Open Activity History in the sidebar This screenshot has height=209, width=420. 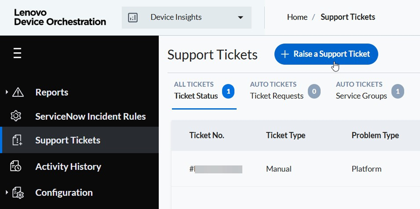(68, 167)
